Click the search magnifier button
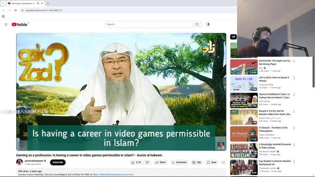 (197, 24)
